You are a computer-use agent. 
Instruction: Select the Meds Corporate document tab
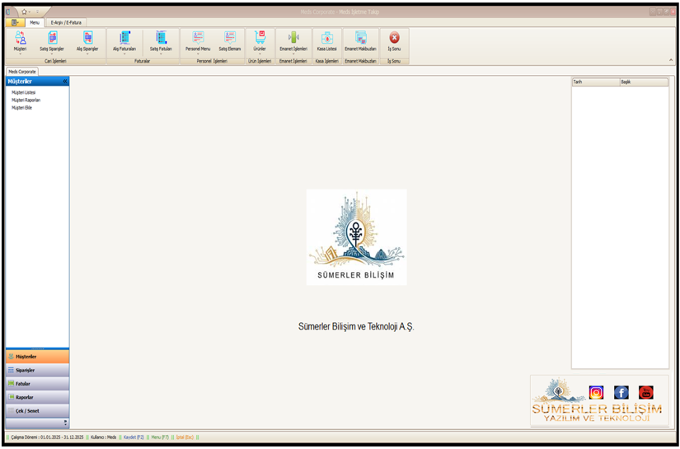22,72
